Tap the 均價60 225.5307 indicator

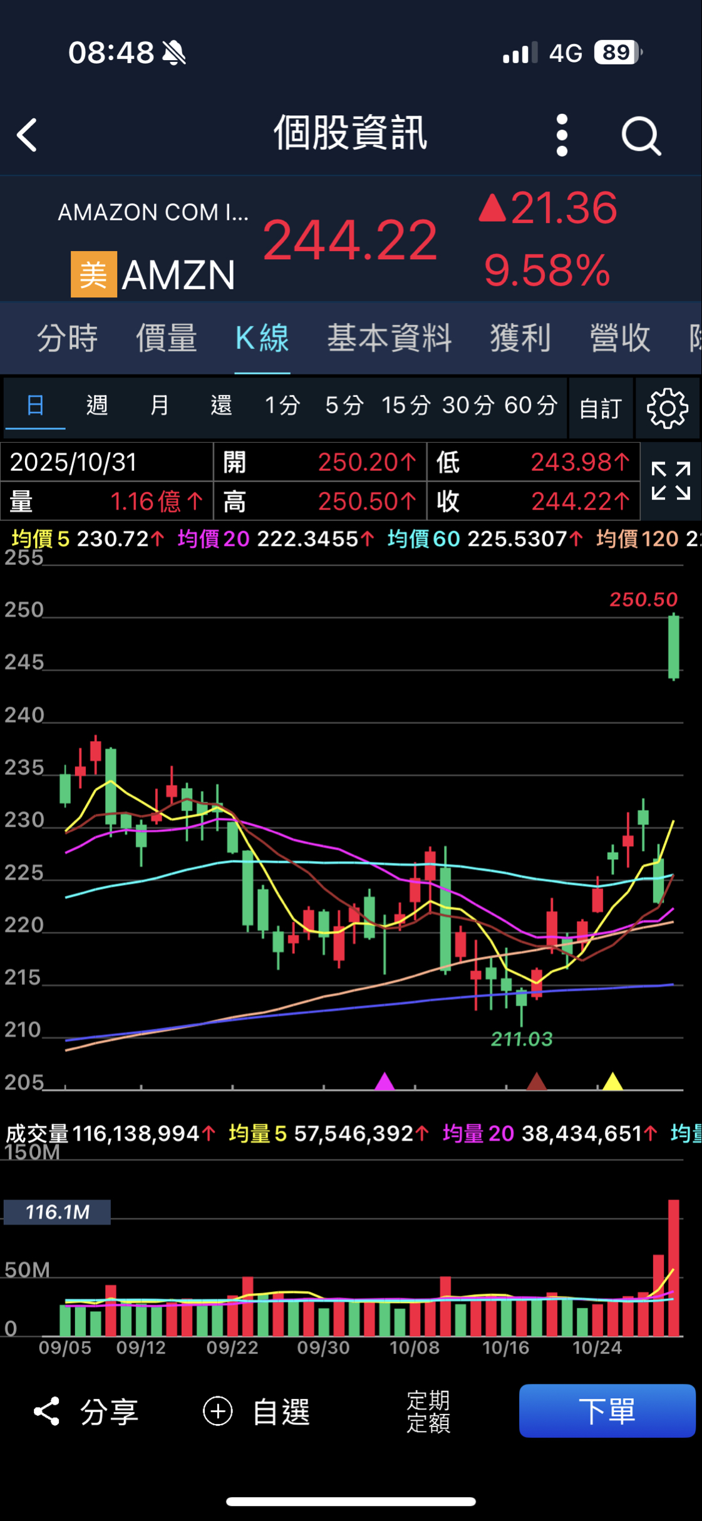point(485,539)
